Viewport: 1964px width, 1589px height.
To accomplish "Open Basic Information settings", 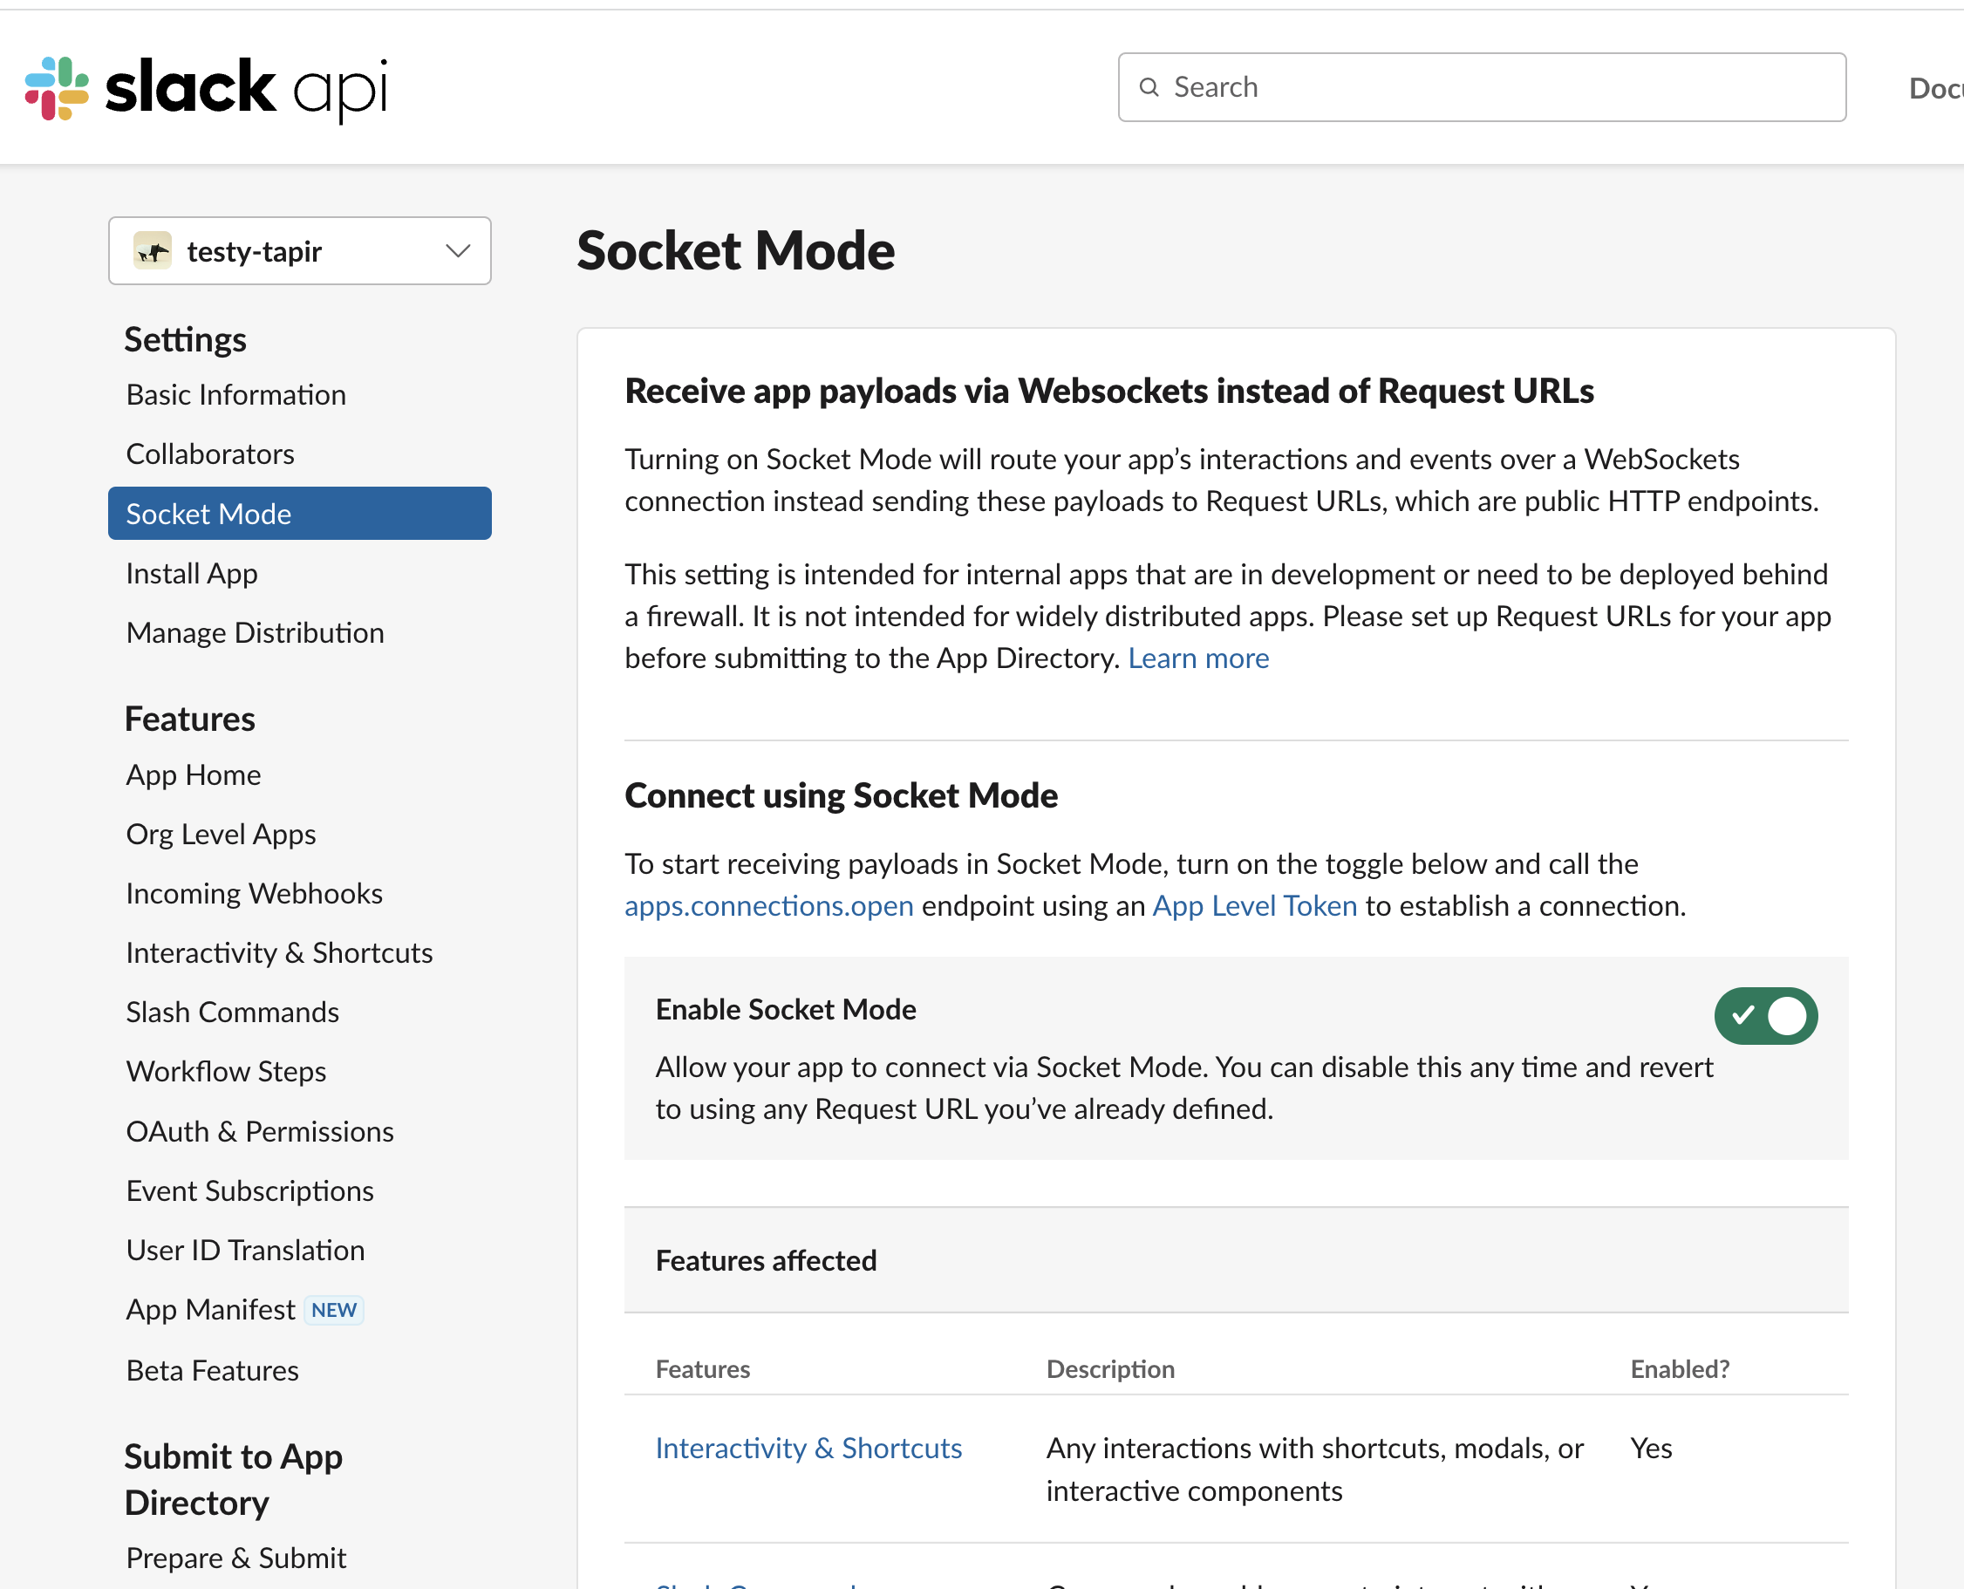I will click(x=235, y=393).
